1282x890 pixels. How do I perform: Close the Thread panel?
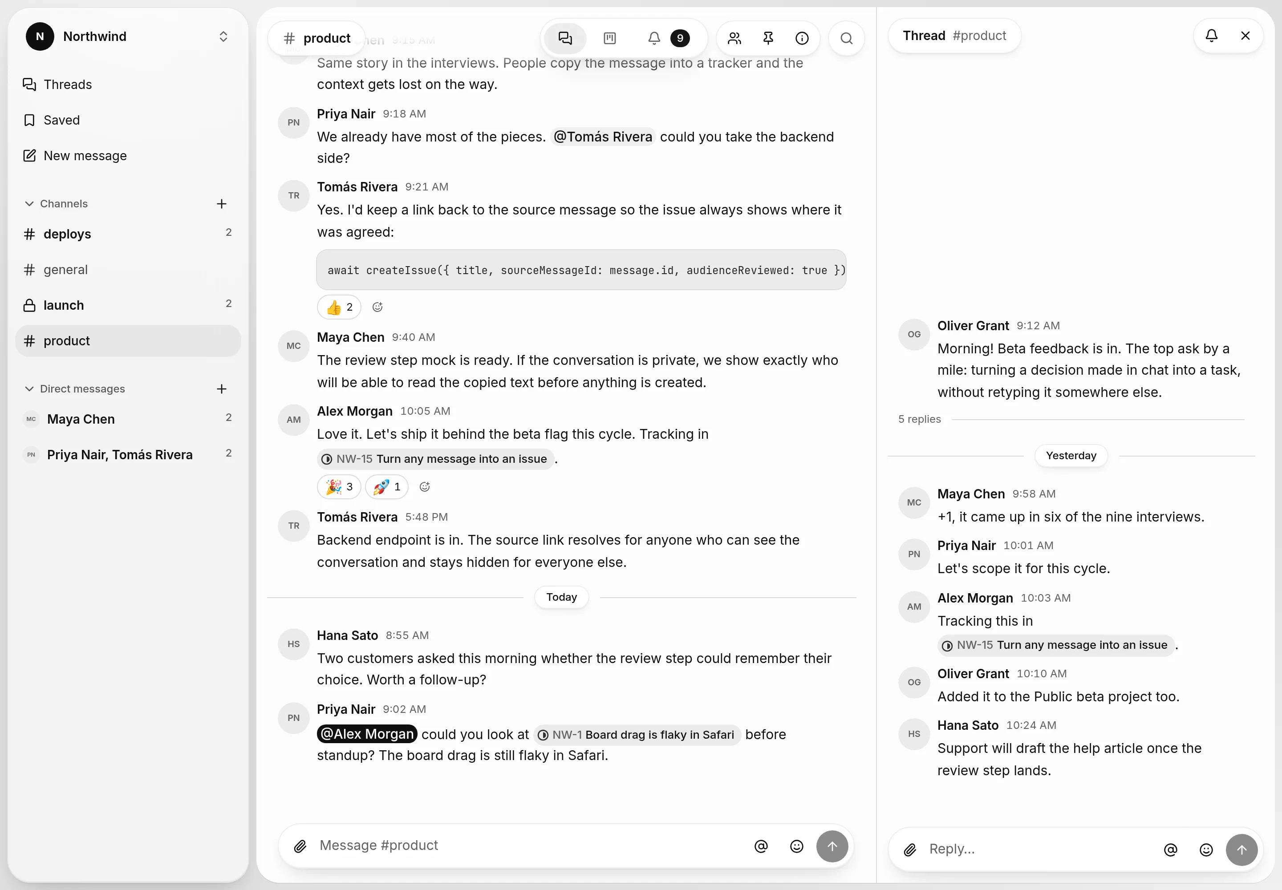[x=1245, y=36]
